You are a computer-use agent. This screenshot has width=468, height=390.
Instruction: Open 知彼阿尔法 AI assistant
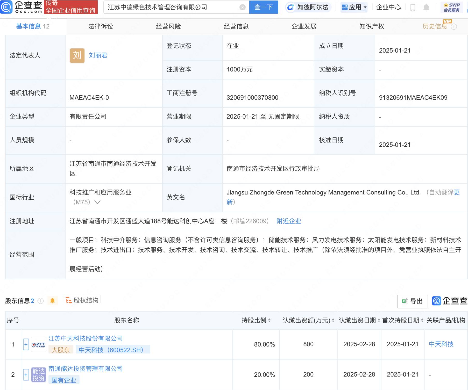pos(308,7)
